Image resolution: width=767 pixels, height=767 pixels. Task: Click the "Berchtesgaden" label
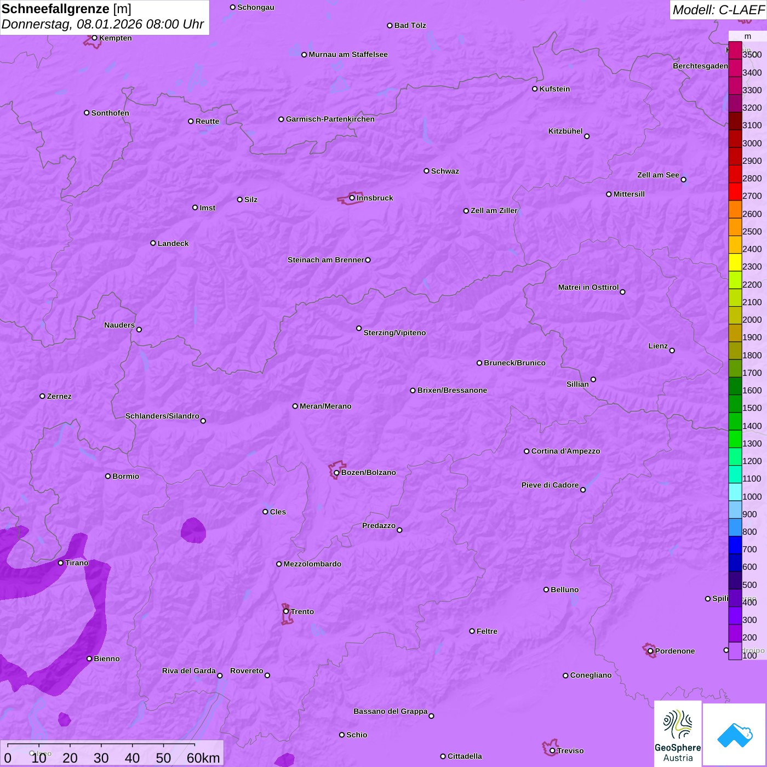click(x=700, y=66)
